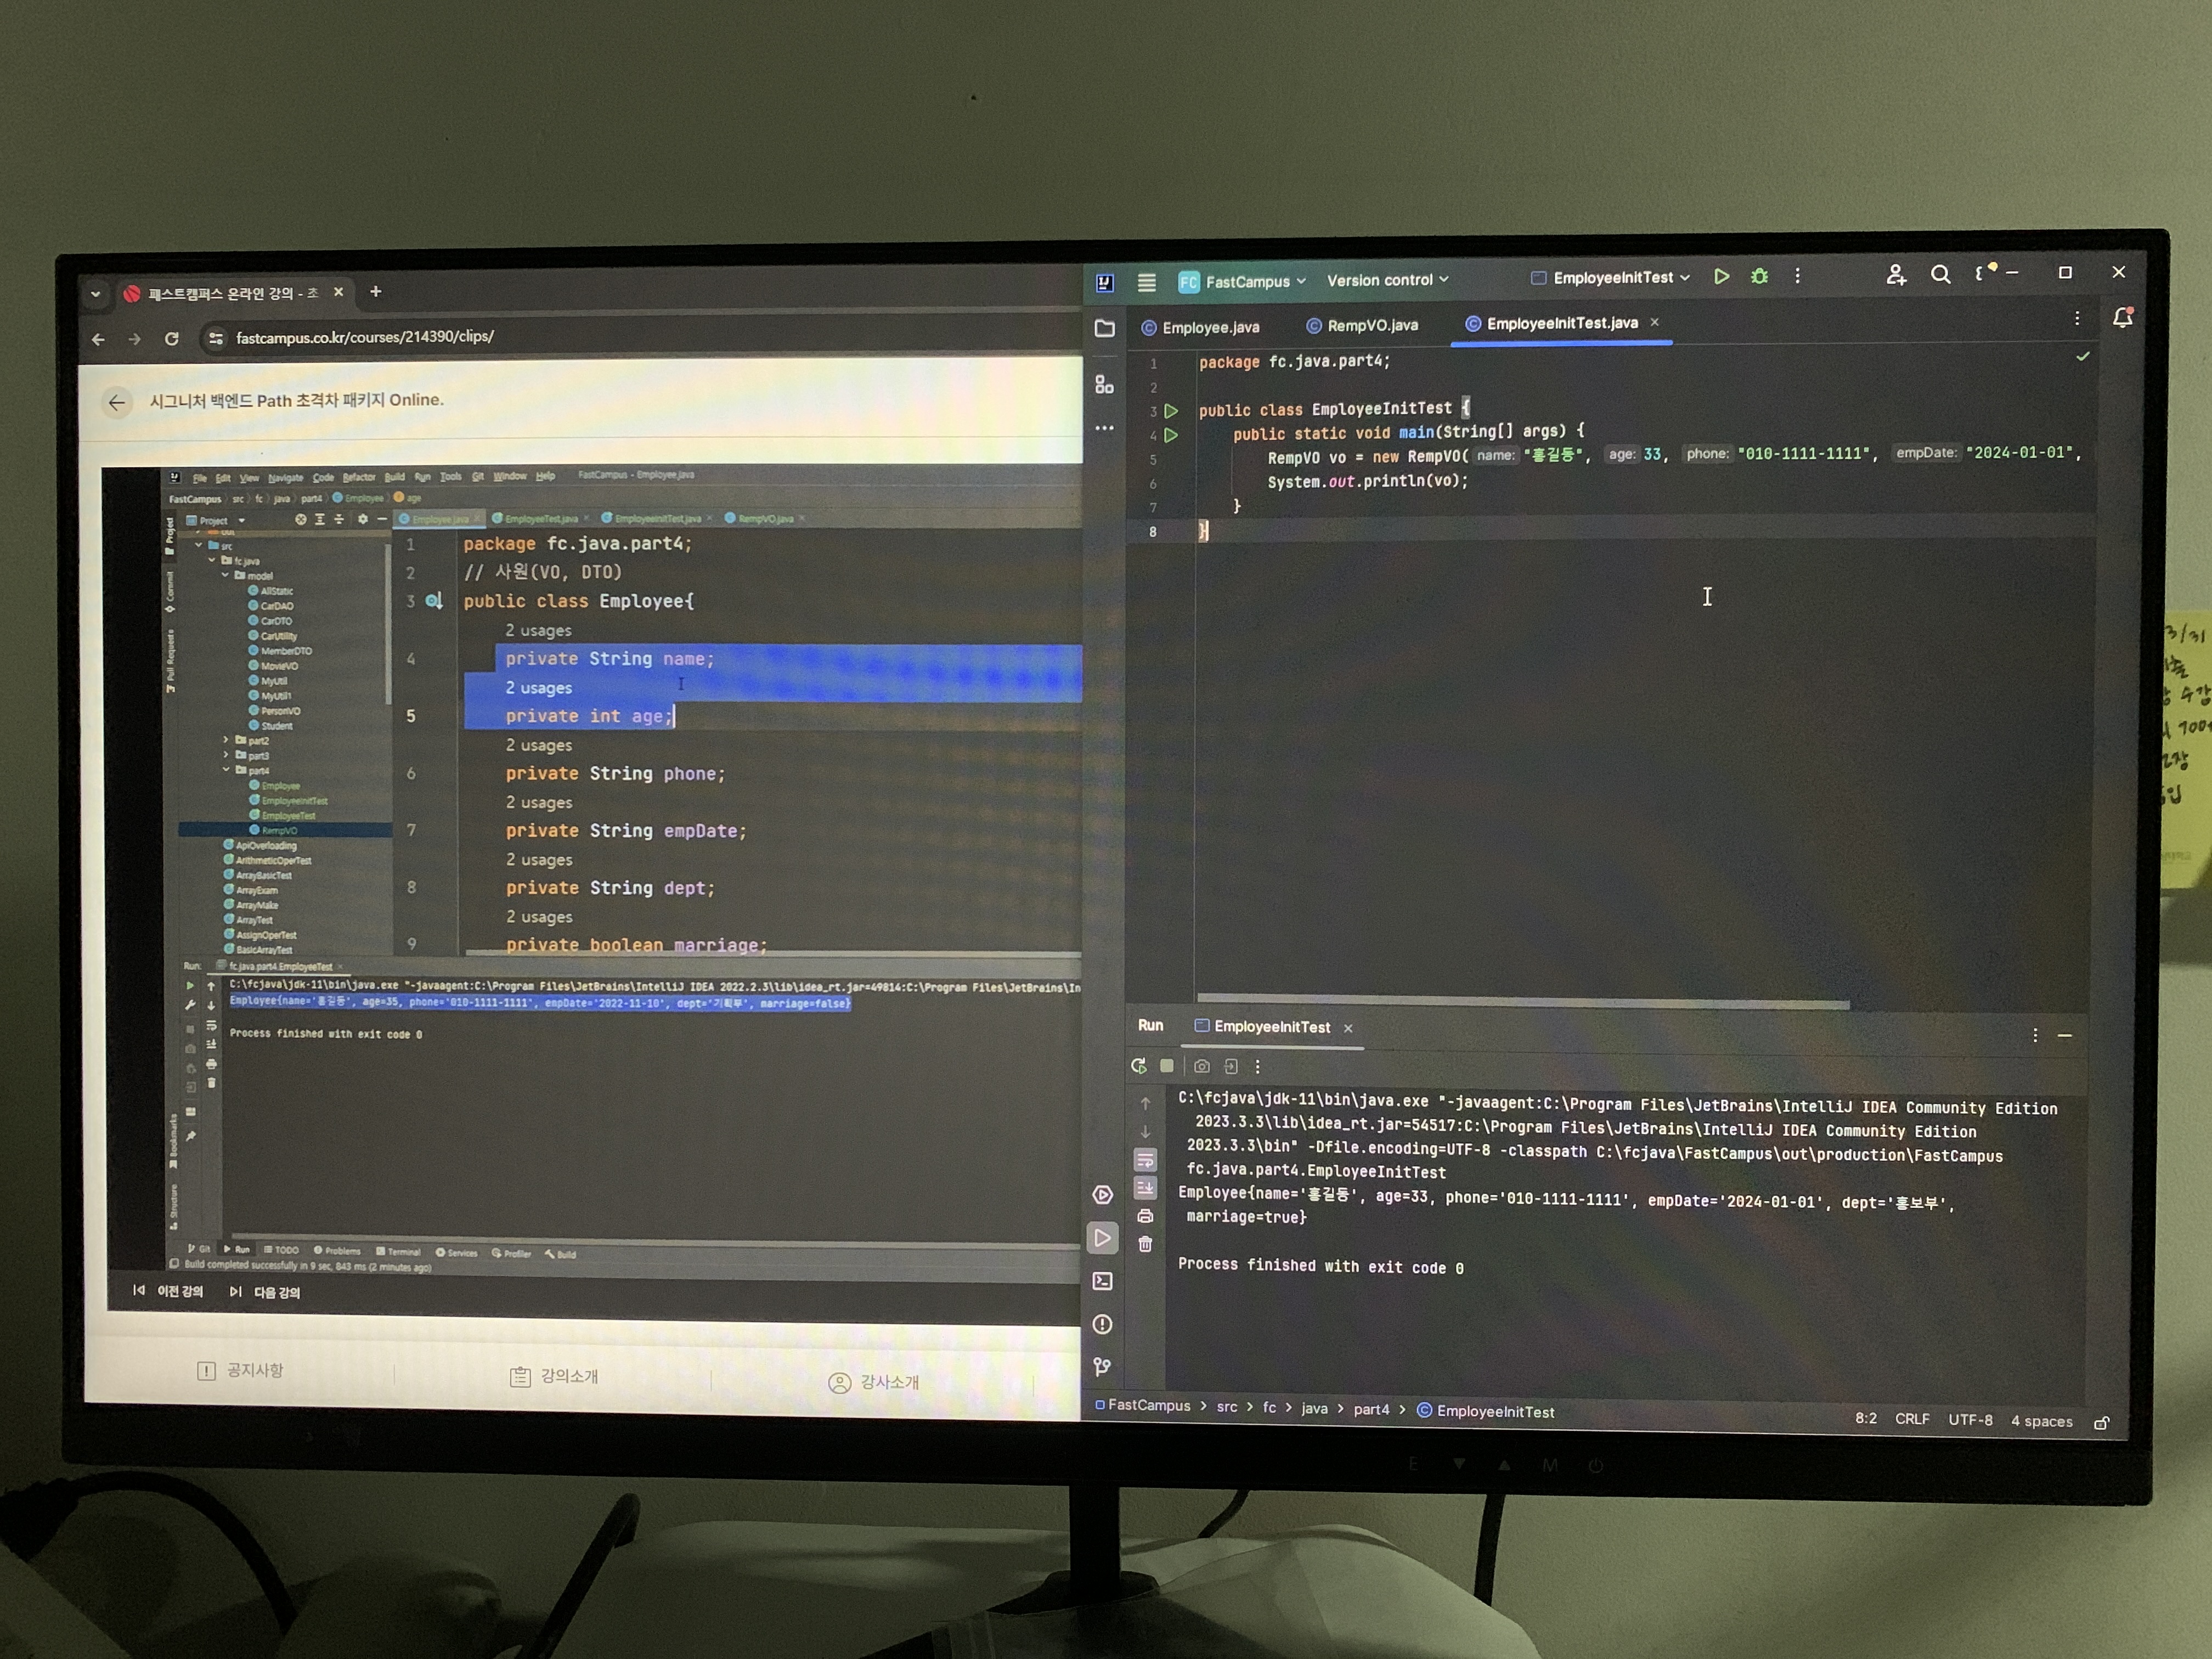Click the editor horizontal scrollbar
2212x1659 pixels.
pos(1520,1002)
